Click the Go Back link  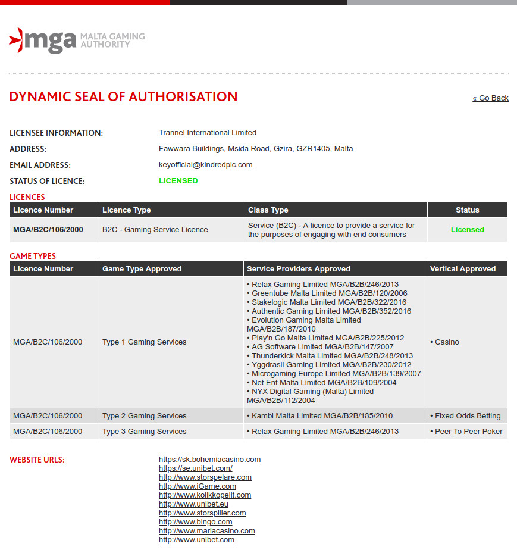pos(490,98)
